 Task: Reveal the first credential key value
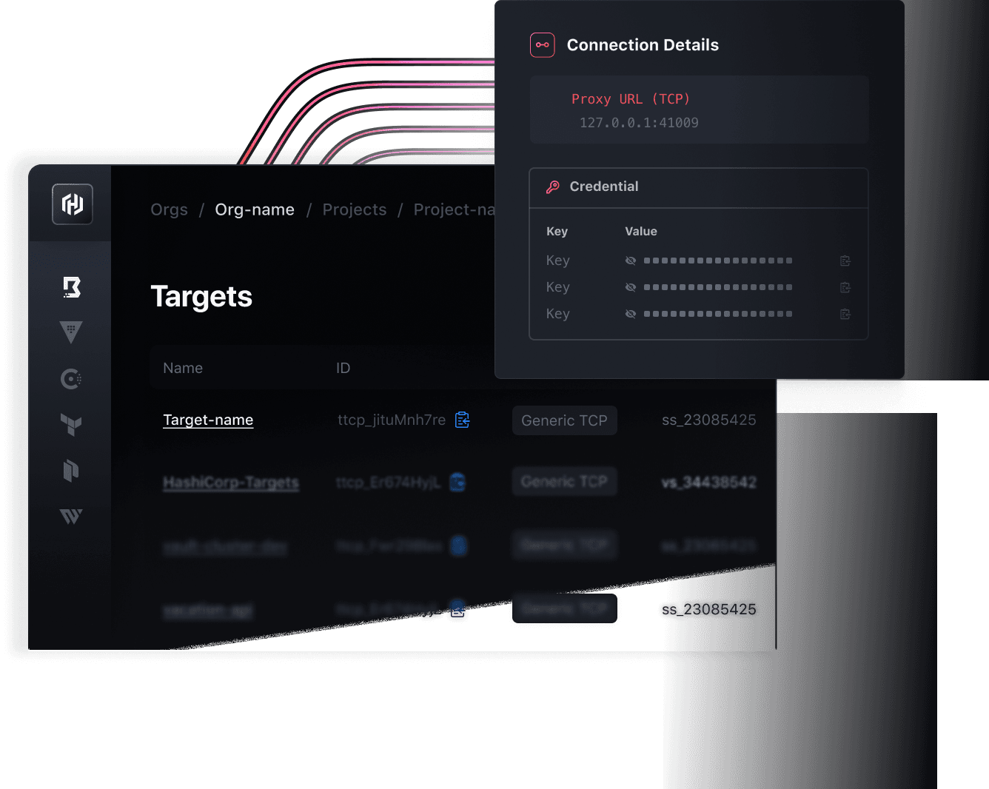(x=631, y=261)
